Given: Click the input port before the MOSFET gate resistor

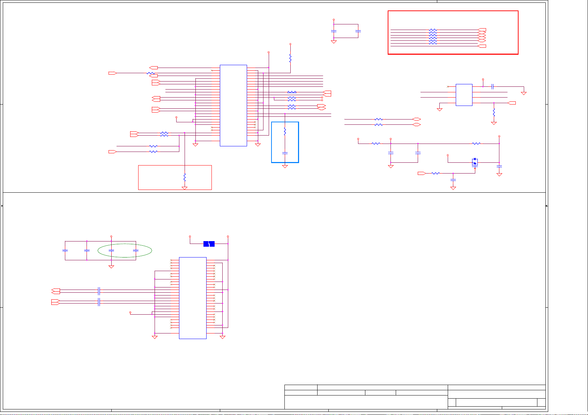Looking at the screenshot, I should [422, 173].
